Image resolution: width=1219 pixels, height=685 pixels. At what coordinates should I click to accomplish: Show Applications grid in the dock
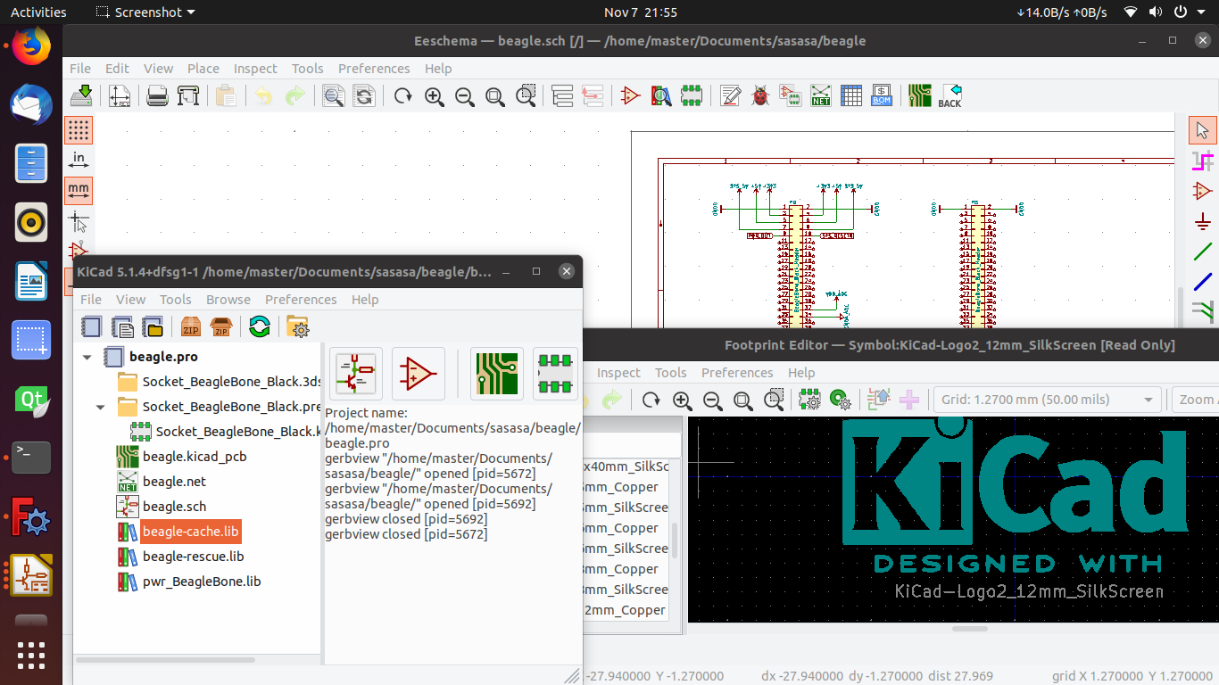(x=31, y=656)
